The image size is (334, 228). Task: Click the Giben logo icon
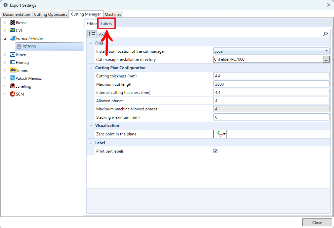[13, 55]
